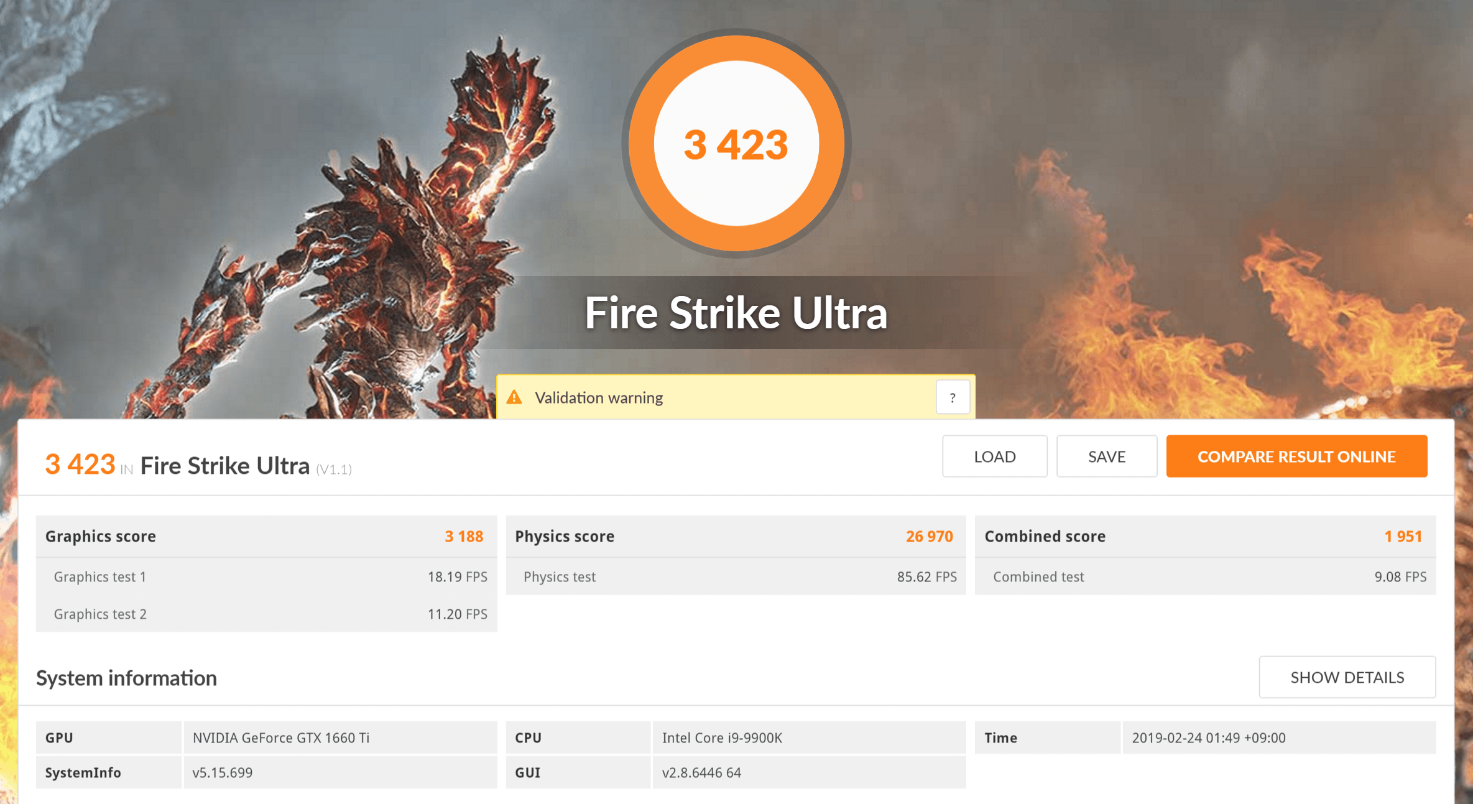Click the Graphics test 2 label

click(x=100, y=614)
